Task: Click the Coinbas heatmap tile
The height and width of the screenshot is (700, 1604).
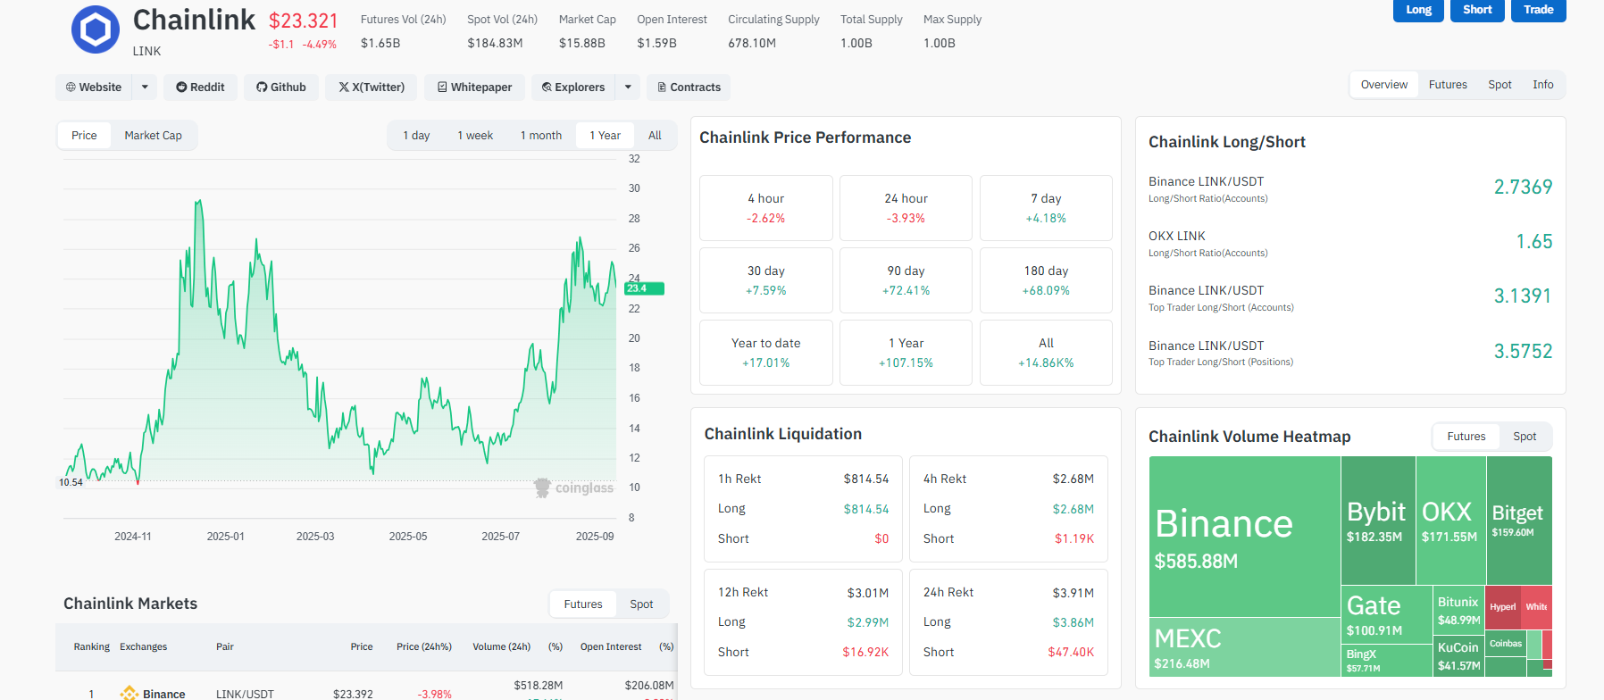Action: tap(1506, 644)
